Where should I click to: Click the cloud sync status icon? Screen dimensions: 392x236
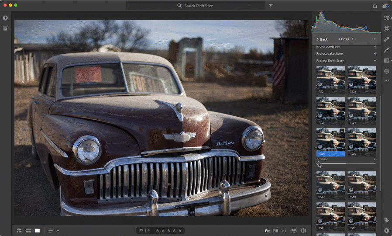tap(385, 6)
